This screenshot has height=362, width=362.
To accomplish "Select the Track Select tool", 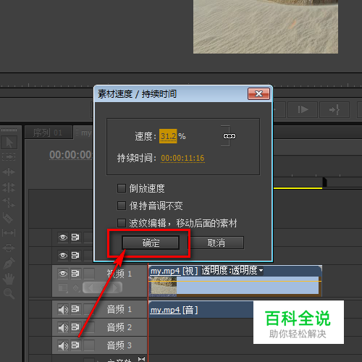I will click(x=9, y=157).
